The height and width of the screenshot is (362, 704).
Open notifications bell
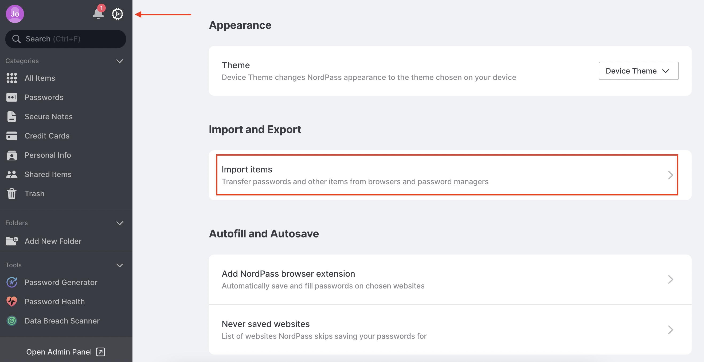[98, 13]
